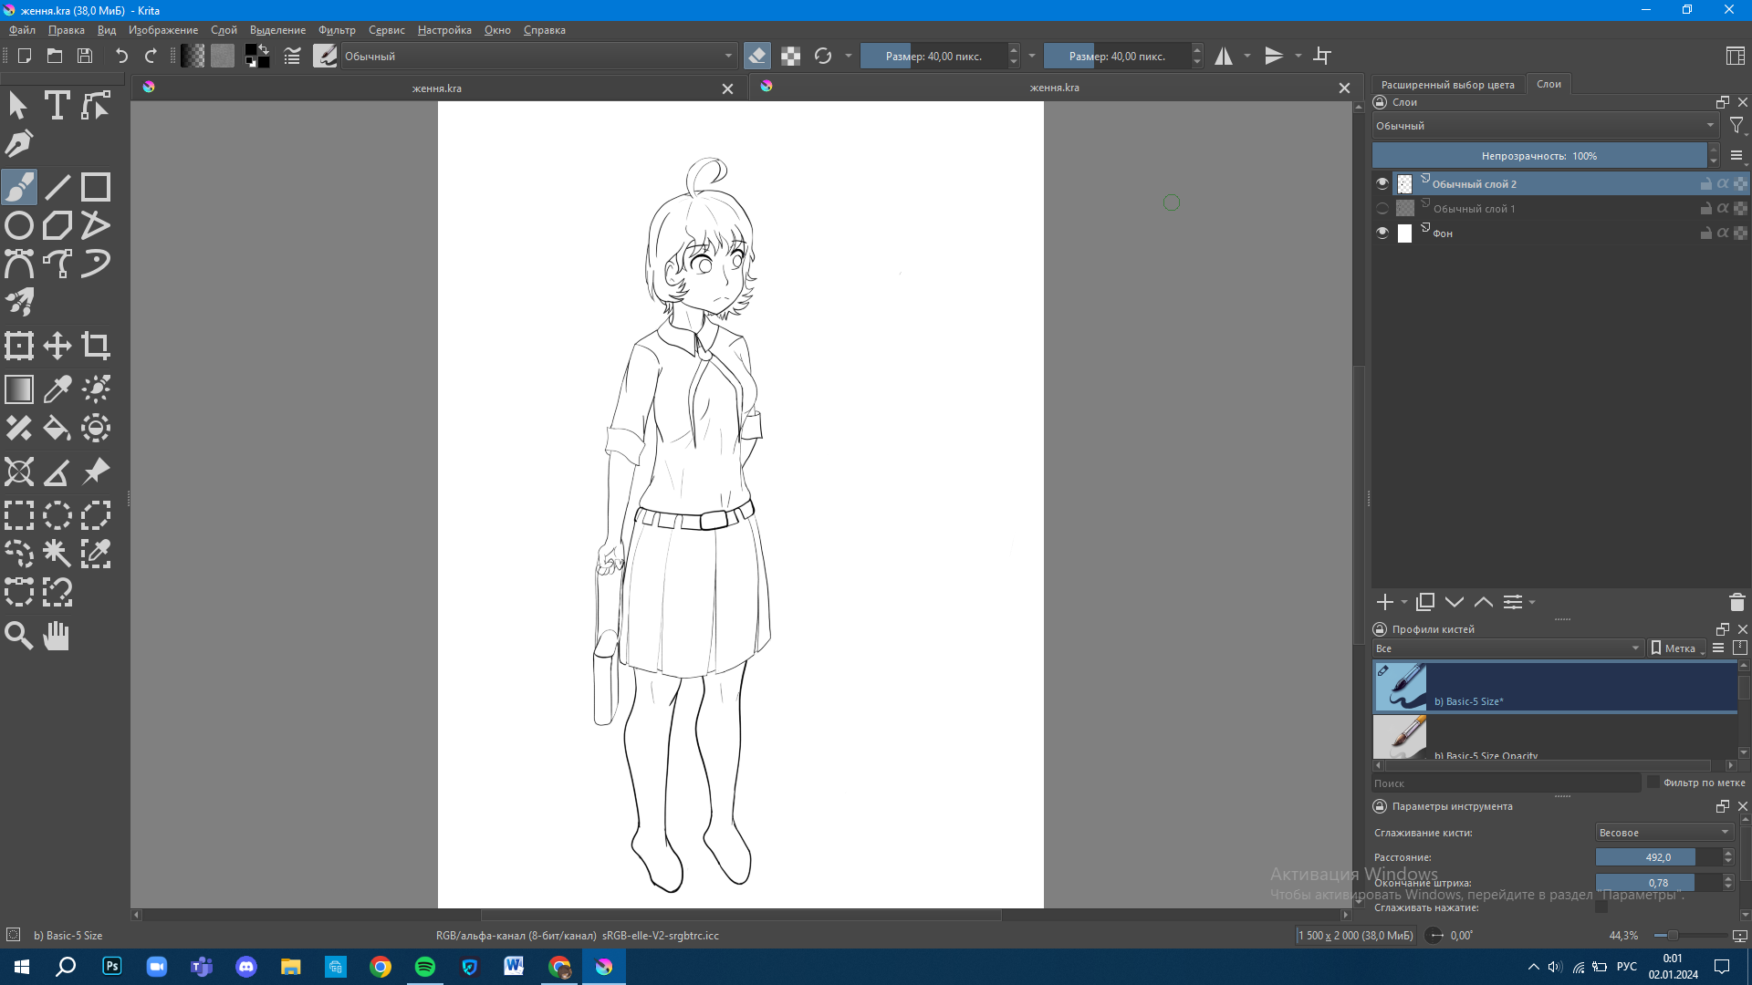1752x985 pixels.
Task: Expand Сглаживание кисти Весовое dropdown
Action: coord(1663,833)
